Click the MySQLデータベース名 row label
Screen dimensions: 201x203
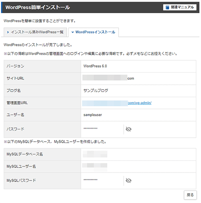click(25, 154)
